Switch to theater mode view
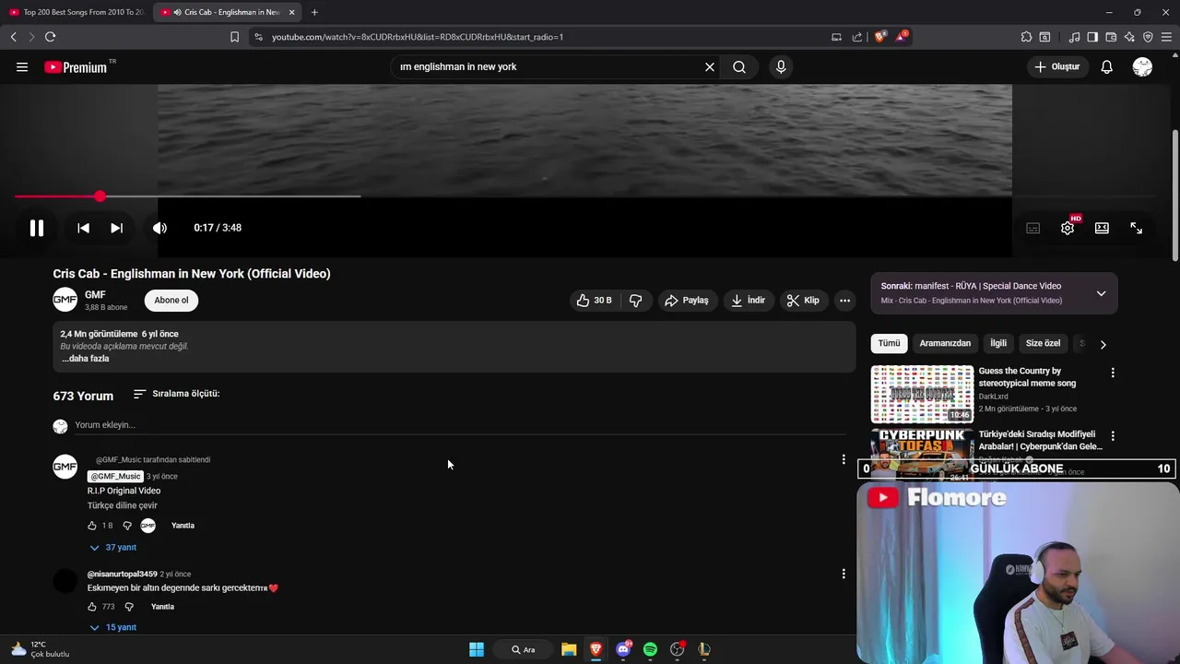 click(x=1102, y=228)
